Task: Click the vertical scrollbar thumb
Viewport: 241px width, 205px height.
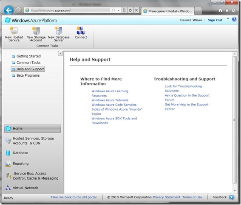Action: 235,120
